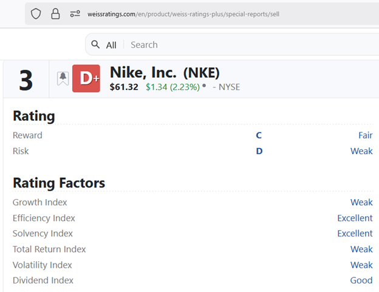The width and height of the screenshot is (379, 292).
Task: Open the Nike, Inc. (NKE) stock link
Action: click(165, 72)
